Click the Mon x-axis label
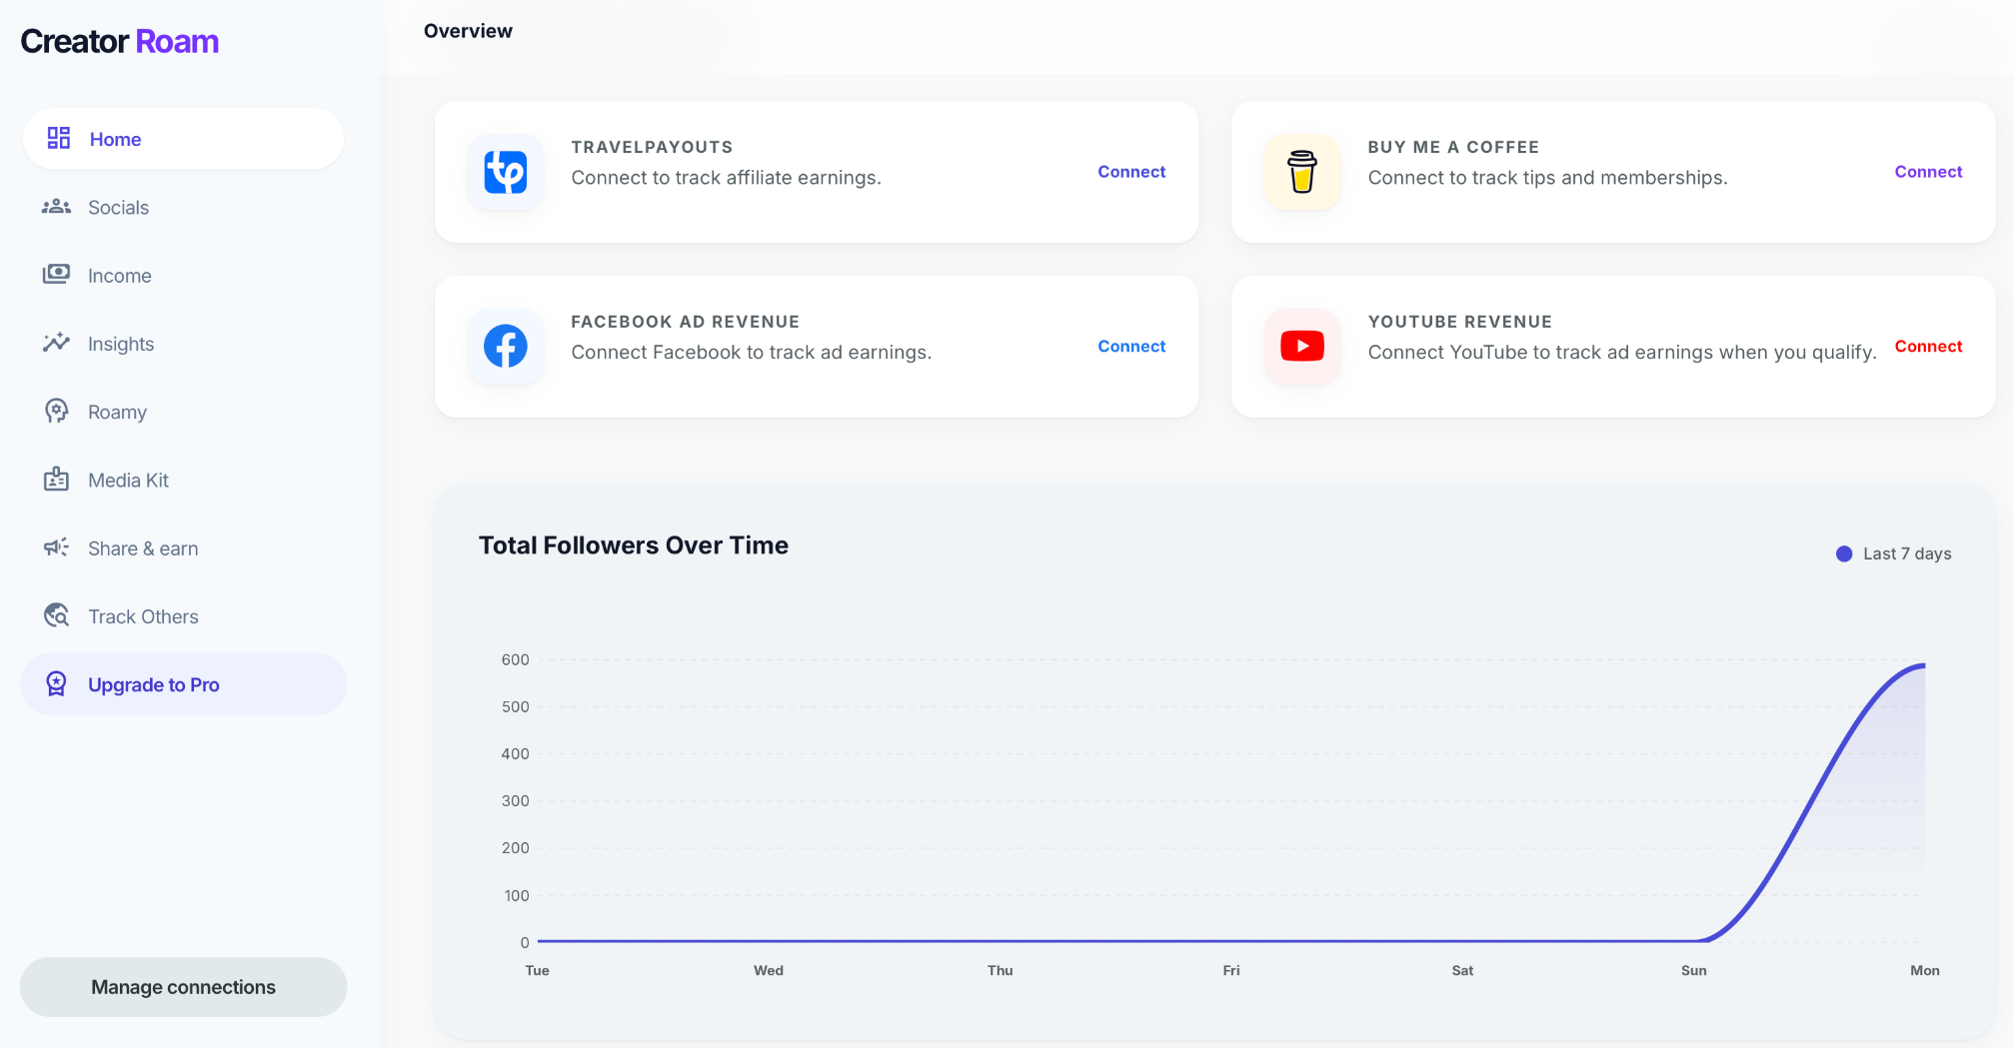This screenshot has height=1048, width=2014. (1925, 970)
